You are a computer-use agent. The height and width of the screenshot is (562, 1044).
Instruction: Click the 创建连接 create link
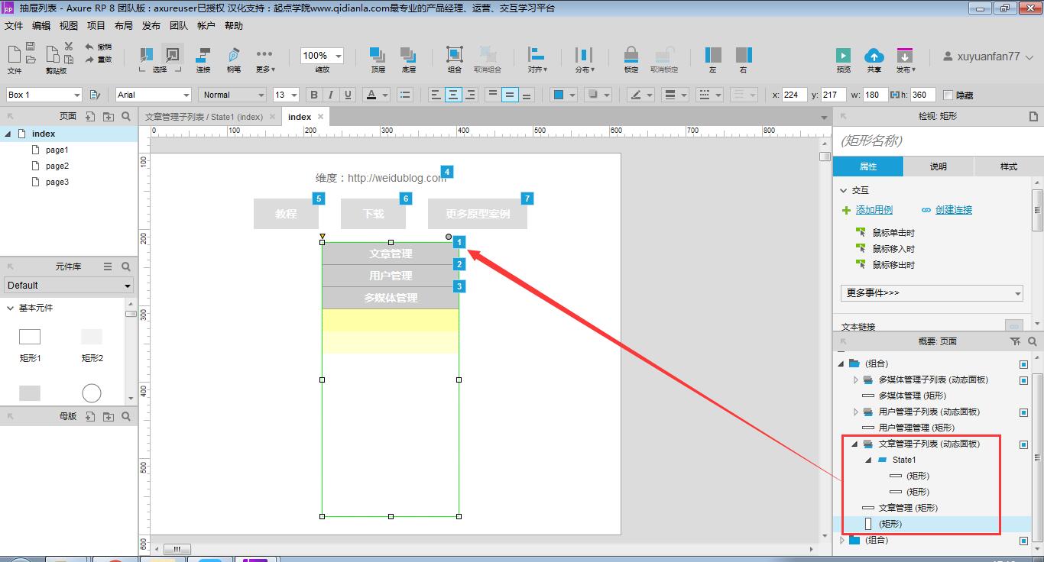954,210
